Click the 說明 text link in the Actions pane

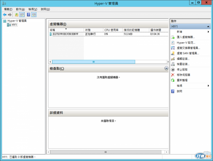[x=179, y=91]
